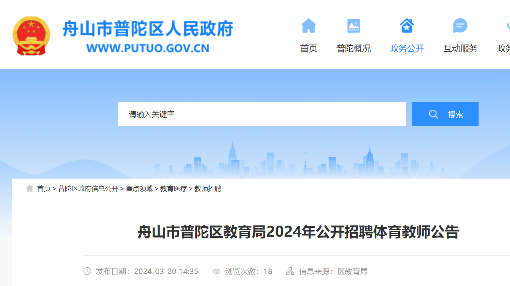Image resolution: width=510 pixels, height=286 pixels.
Task: Click the house icon above 首页
Action: pos(309,26)
